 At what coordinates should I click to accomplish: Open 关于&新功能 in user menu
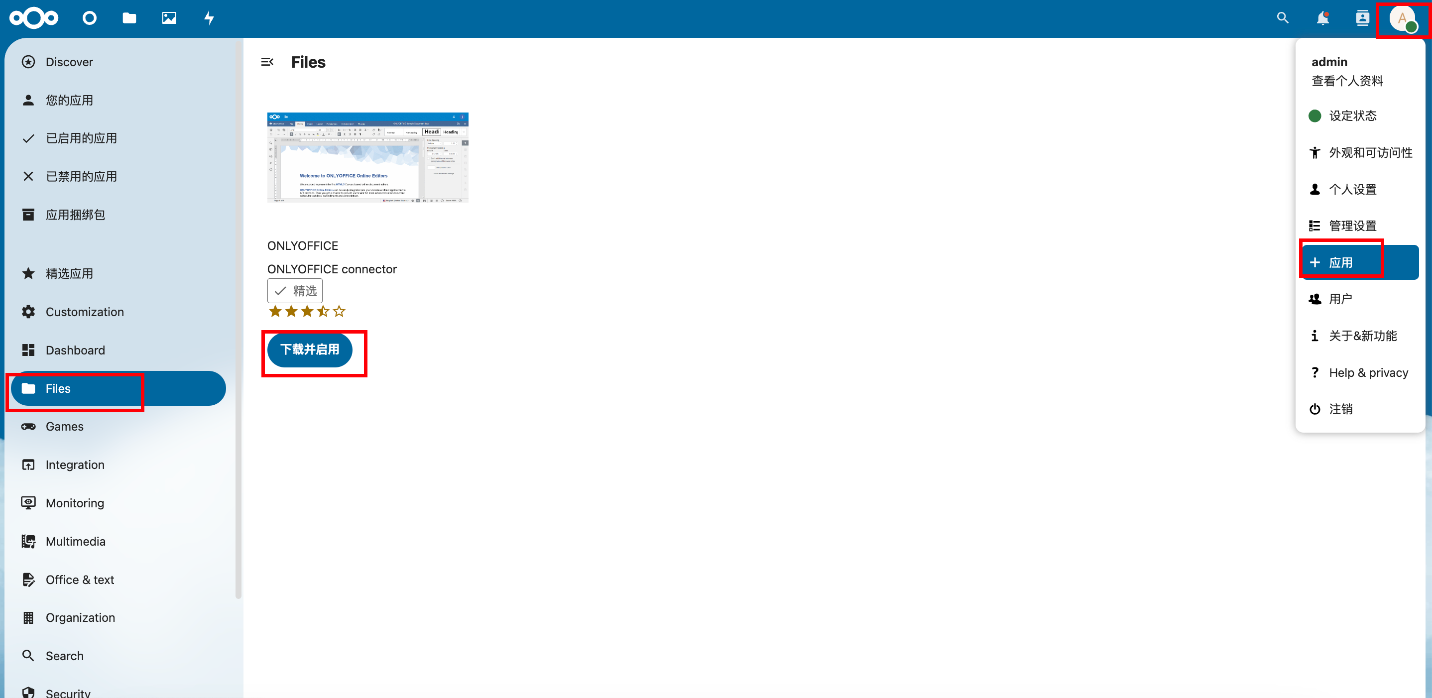click(1360, 336)
